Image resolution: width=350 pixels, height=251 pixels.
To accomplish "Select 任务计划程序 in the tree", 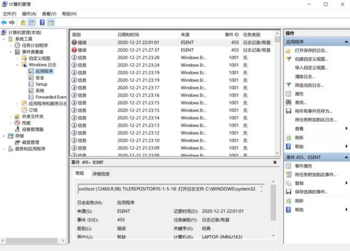I will pyautogui.click(x=34, y=45).
